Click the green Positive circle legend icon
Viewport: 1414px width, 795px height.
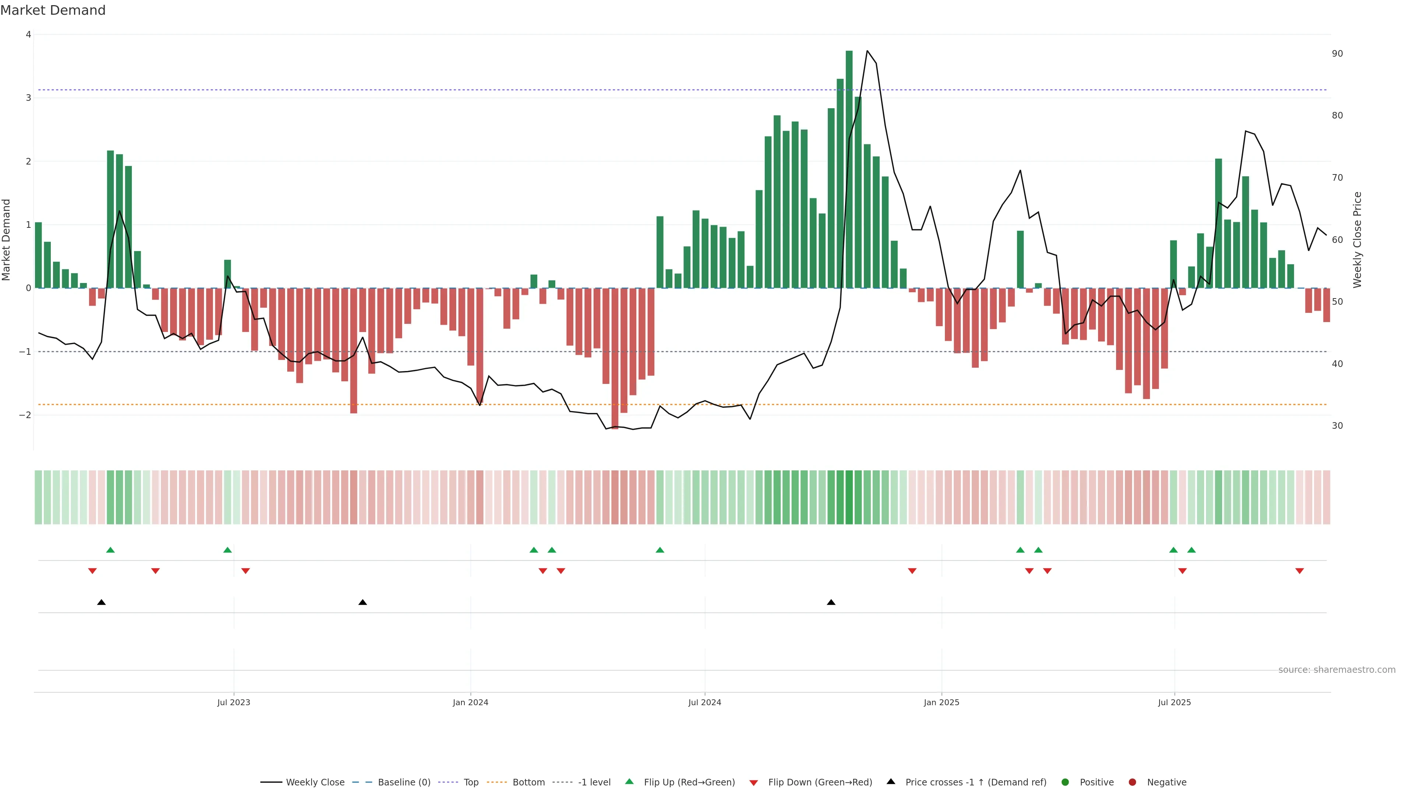pyautogui.click(x=1065, y=782)
